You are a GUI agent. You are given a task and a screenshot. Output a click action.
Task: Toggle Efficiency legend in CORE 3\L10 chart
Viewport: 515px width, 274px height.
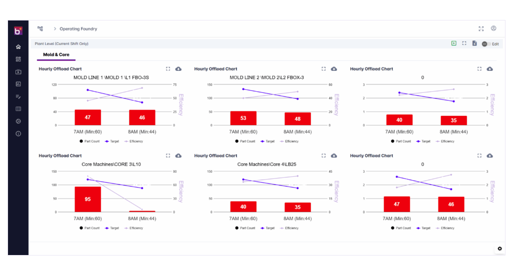click(x=133, y=228)
